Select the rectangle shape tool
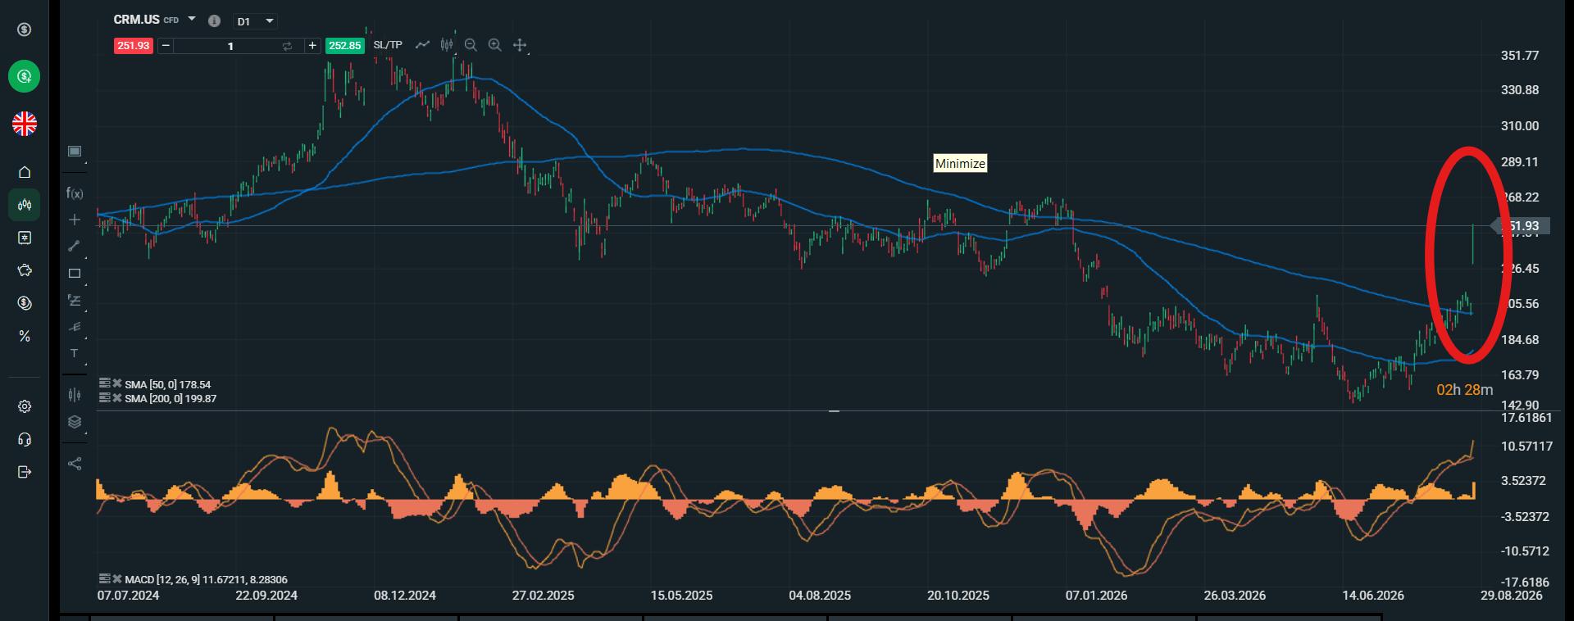This screenshot has width=1574, height=621. point(75,274)
